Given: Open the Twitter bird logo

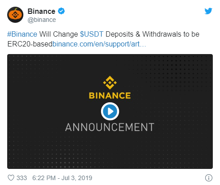Looking at the screenshot, I should 208,11.
